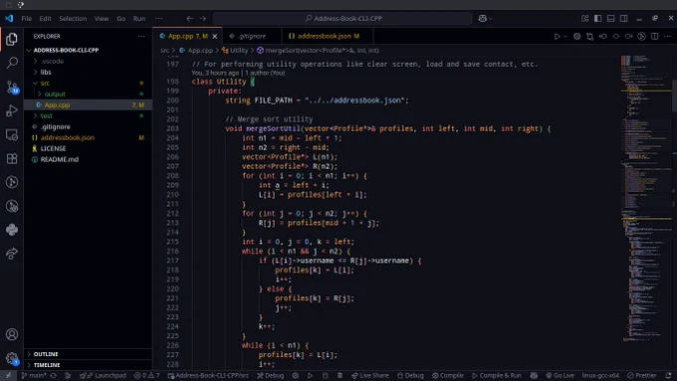Expand the TIMELINE section

[x=47, y=365]
